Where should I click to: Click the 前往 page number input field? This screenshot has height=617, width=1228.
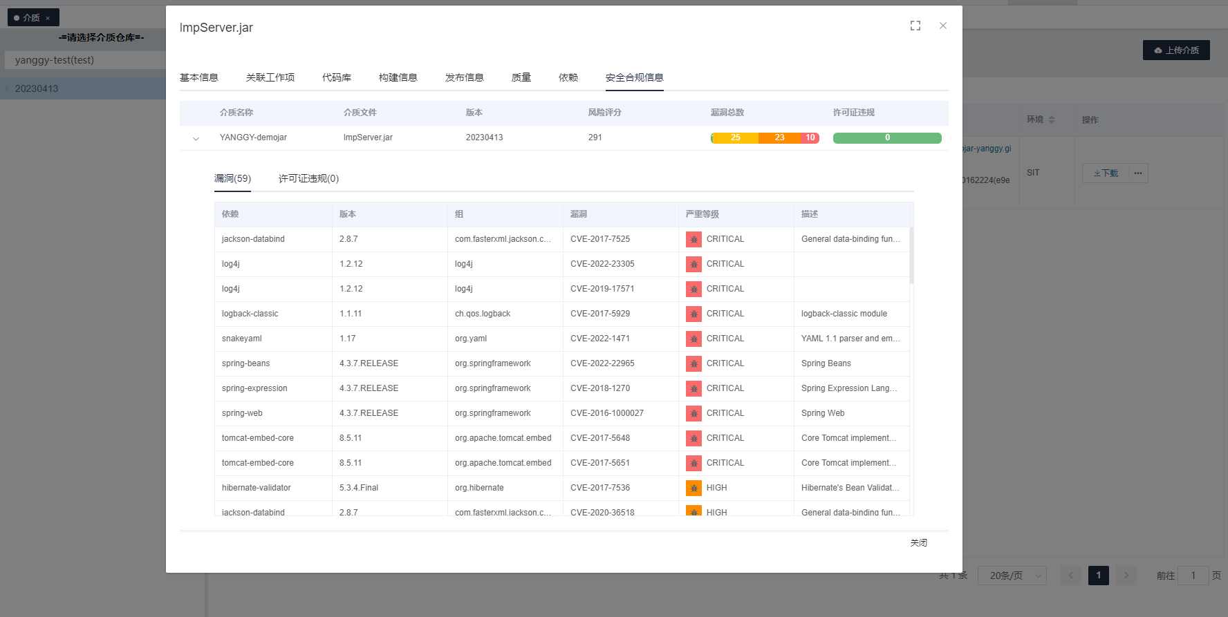(1193, 576)
